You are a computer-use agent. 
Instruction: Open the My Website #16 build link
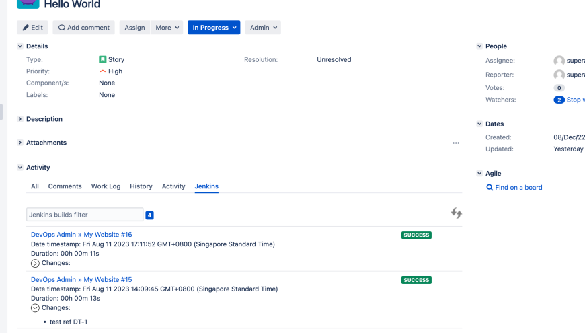[x=108, y=235]
